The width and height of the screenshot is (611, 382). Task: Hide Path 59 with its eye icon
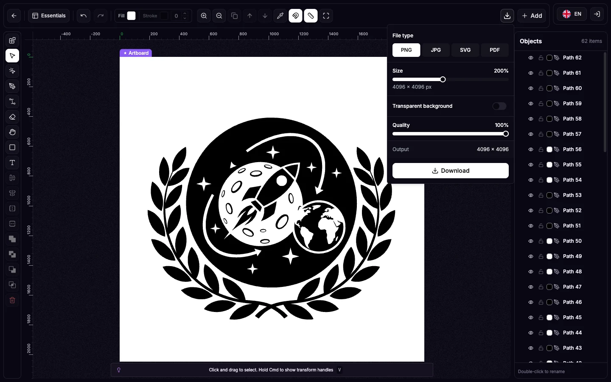pos(531,104)
